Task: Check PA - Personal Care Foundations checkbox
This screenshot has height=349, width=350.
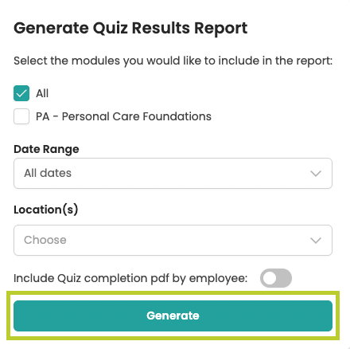Action: (21, 116)
